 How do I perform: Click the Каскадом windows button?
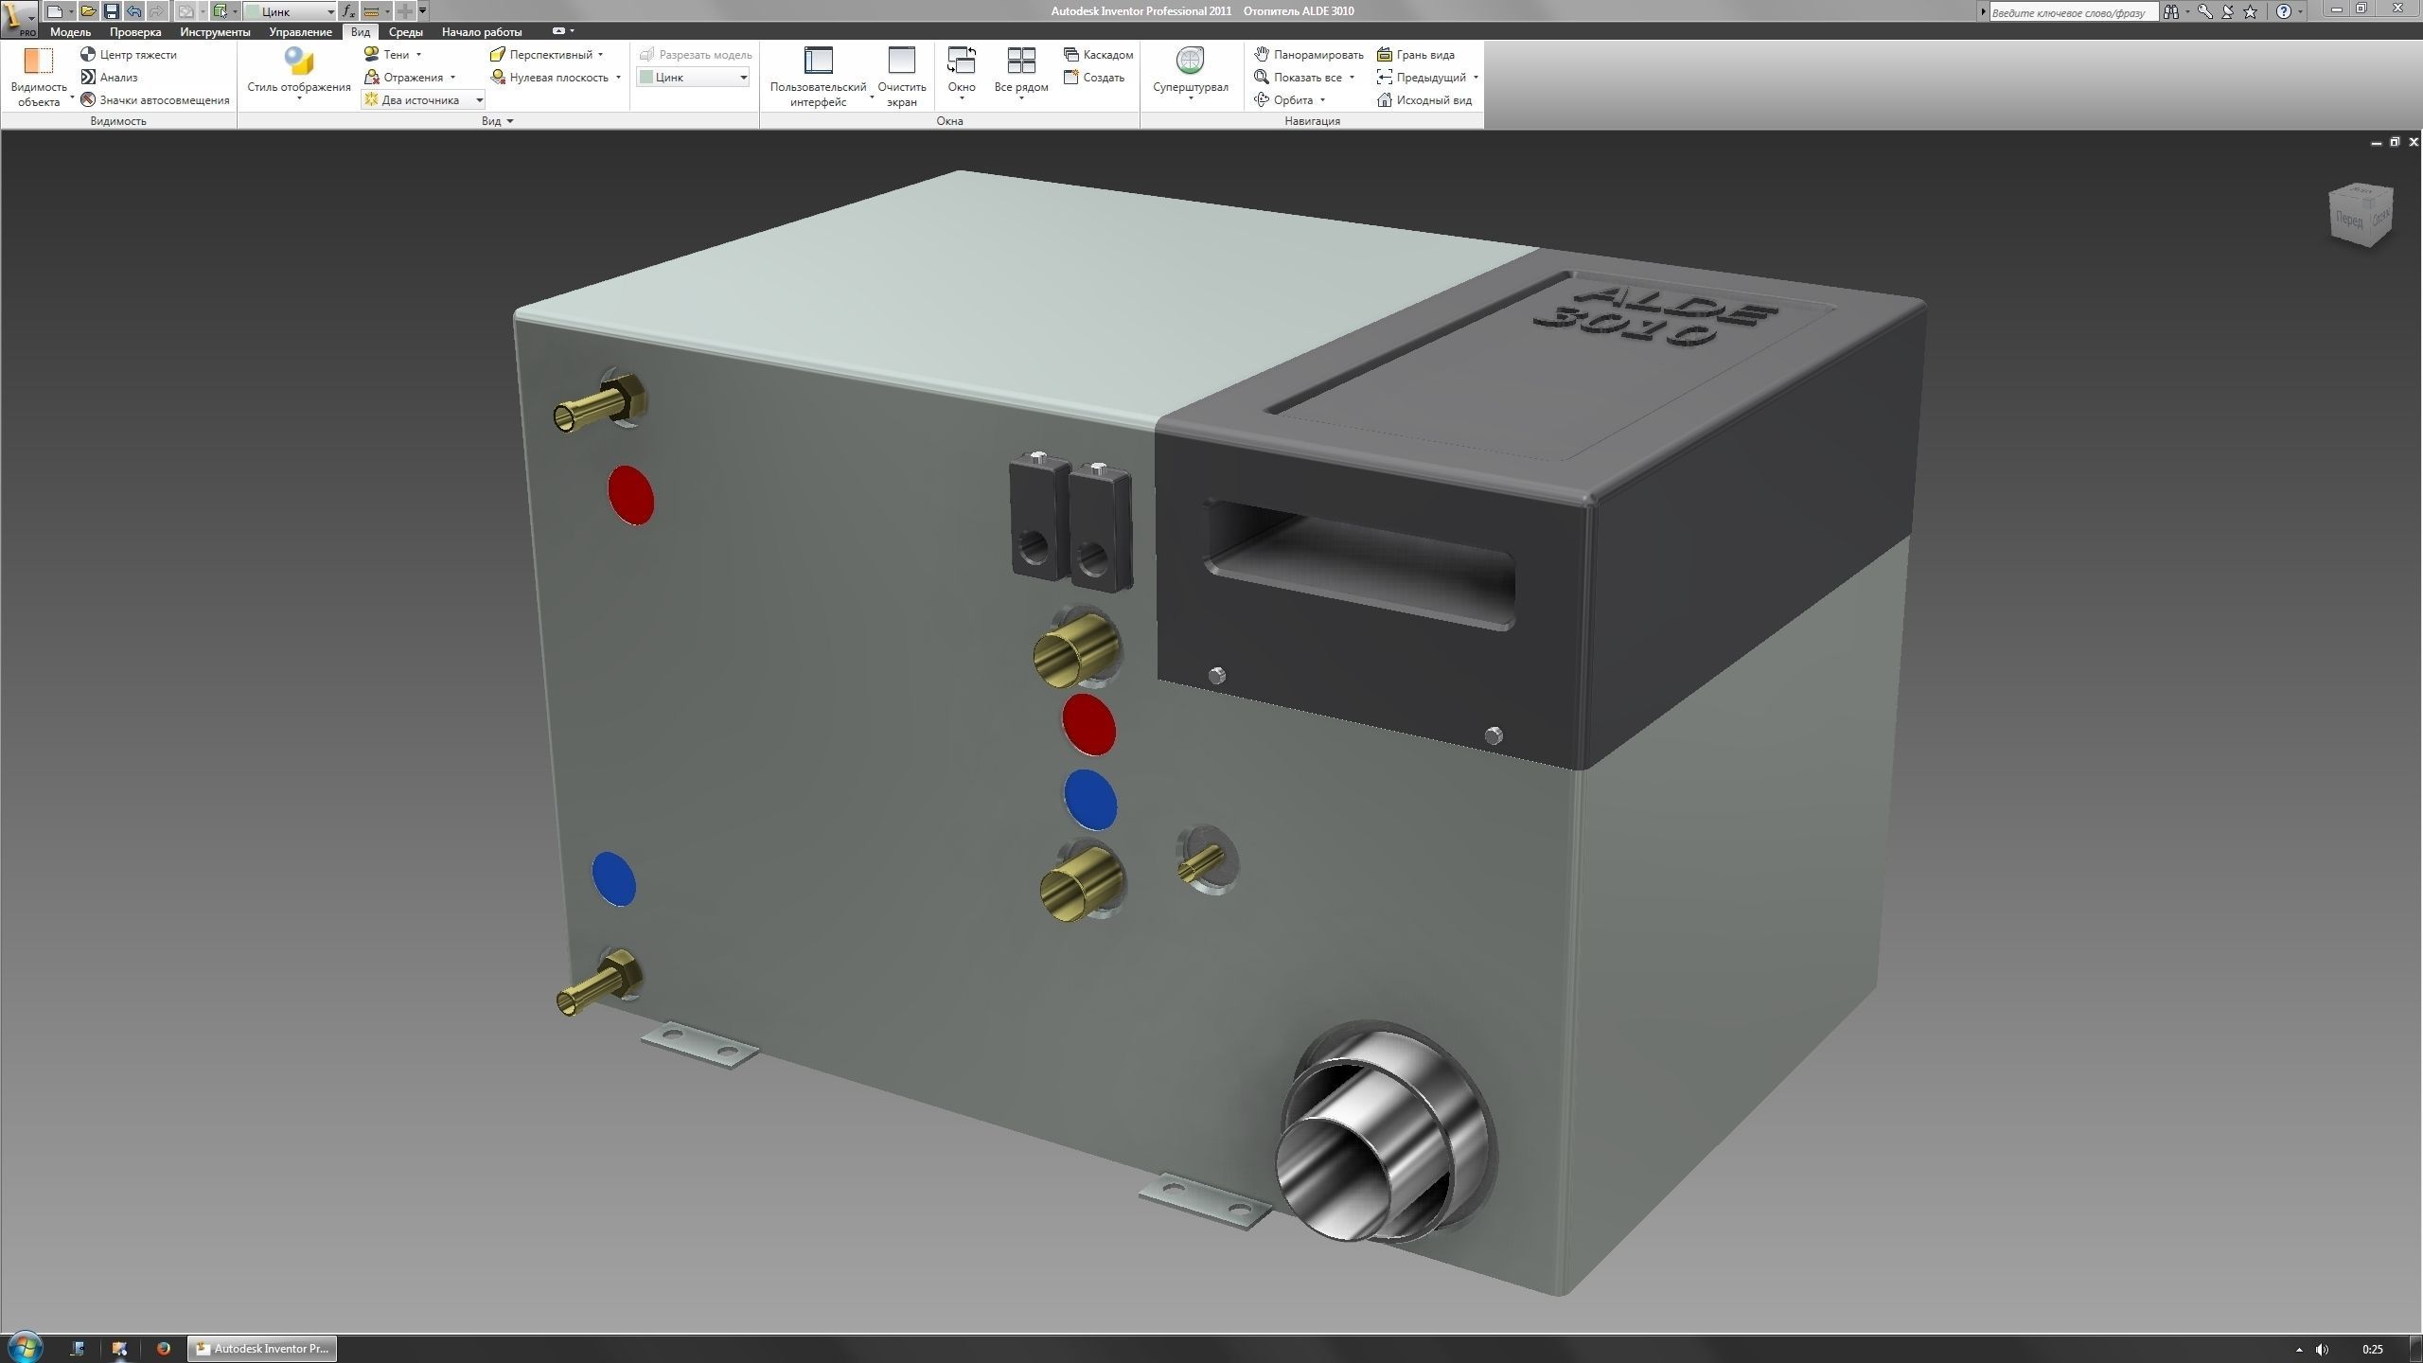pos(1098,55)
